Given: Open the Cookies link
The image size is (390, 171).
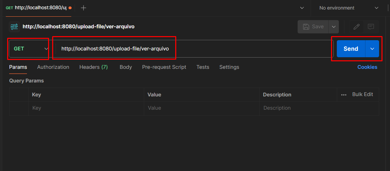Looking at the screenshot, I should point(367,67).
